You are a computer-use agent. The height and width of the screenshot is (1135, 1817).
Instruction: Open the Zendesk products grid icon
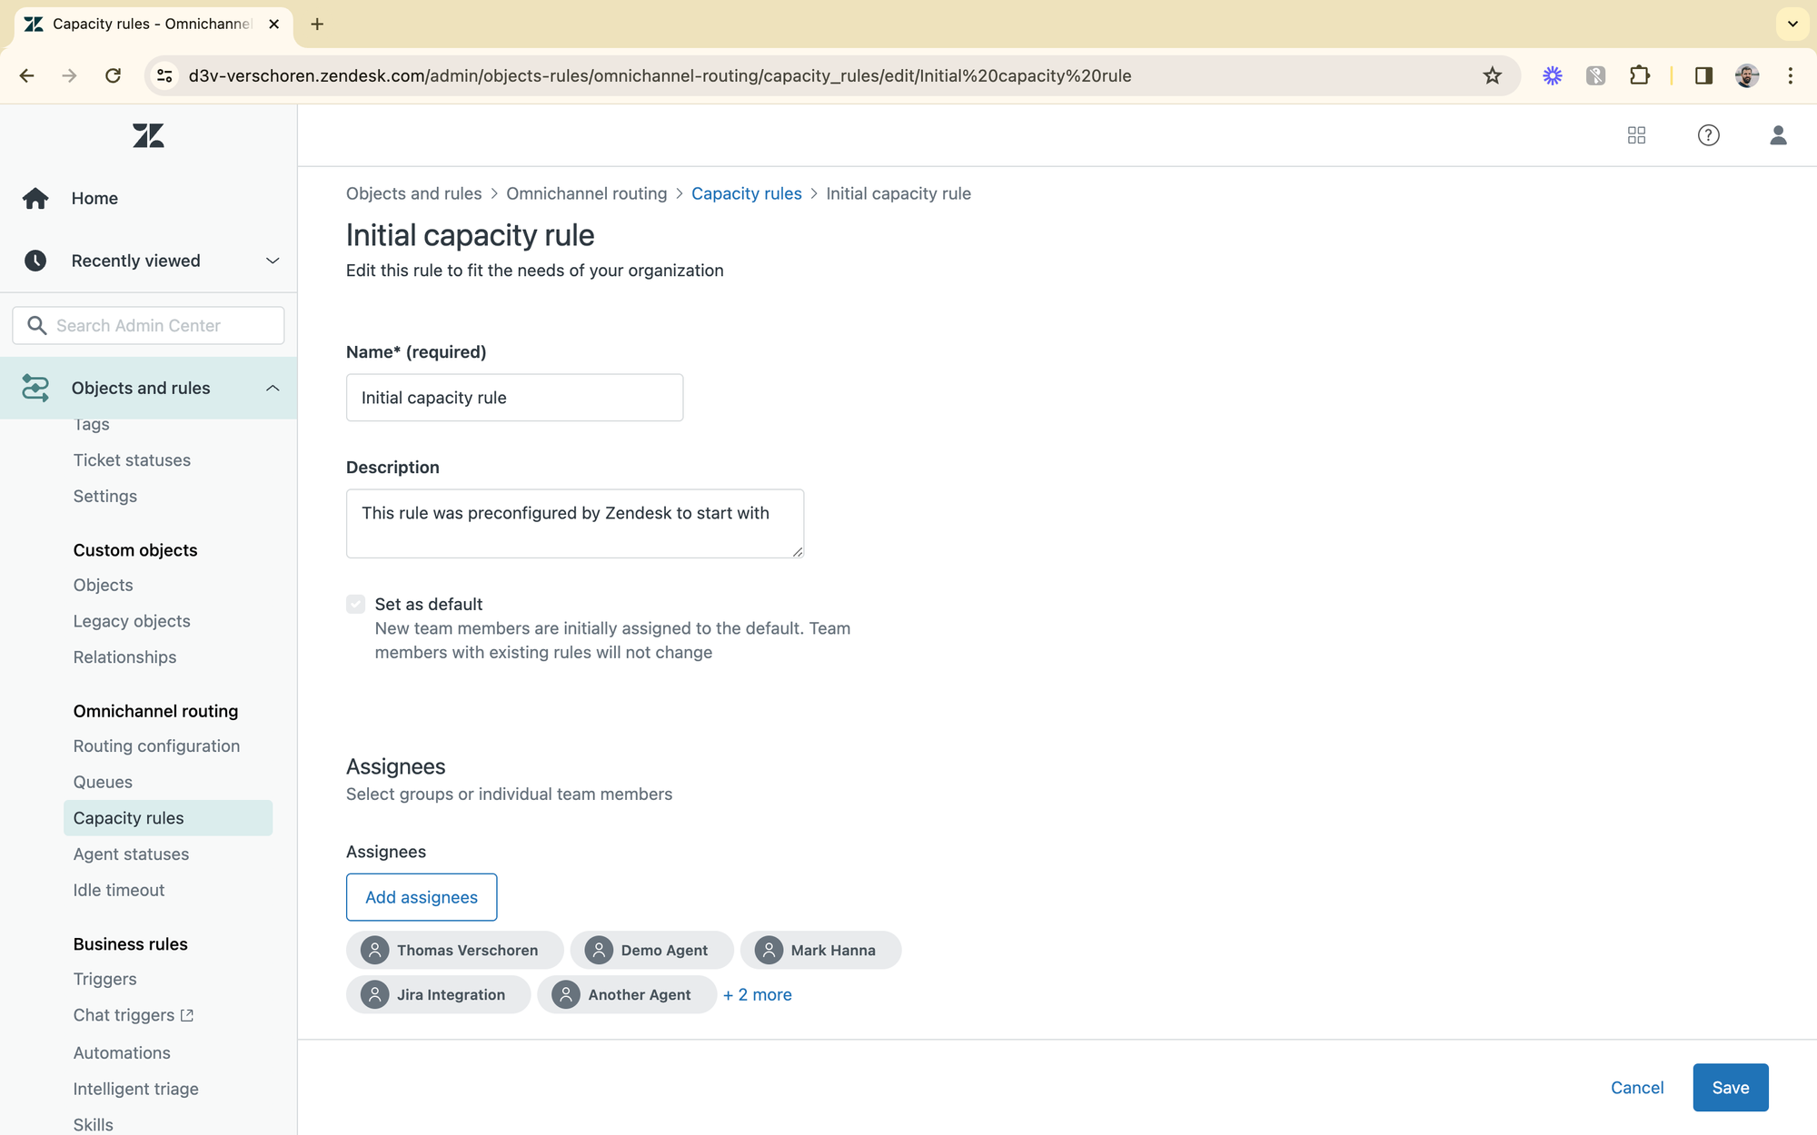[1636, 135]
